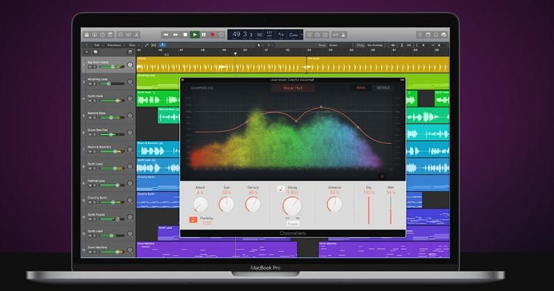
Task: Solo the Synth Hook track
Action: pyautogui.click(x=94, y=100)
